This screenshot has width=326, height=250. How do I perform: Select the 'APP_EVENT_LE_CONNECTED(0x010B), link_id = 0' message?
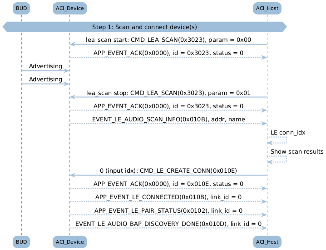pos(168,197)
